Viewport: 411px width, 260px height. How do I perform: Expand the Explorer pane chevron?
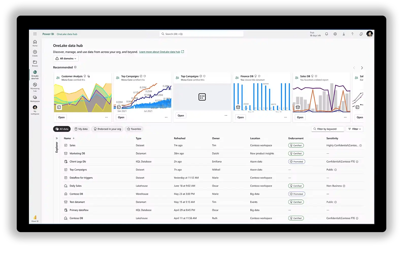(x=57, y=138)
